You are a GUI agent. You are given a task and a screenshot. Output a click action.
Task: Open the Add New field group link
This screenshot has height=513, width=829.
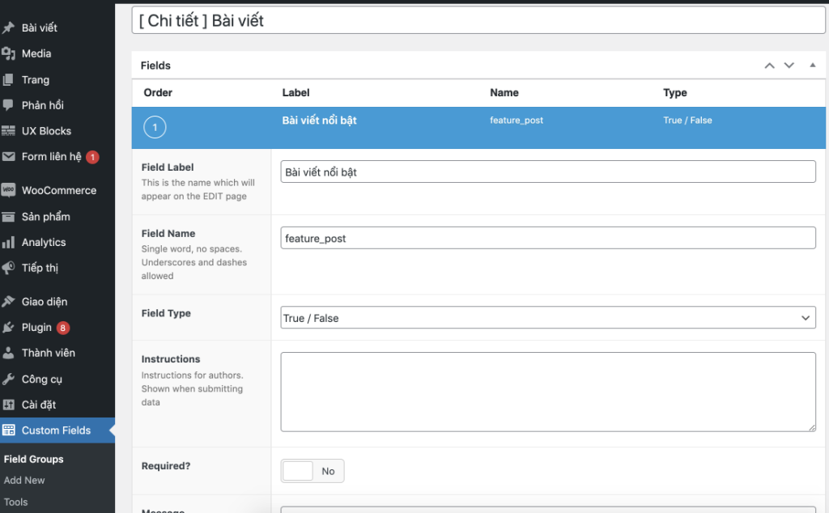(x=24, y=480)
